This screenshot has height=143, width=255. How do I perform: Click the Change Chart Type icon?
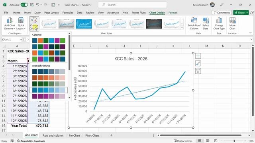[219, 20]
